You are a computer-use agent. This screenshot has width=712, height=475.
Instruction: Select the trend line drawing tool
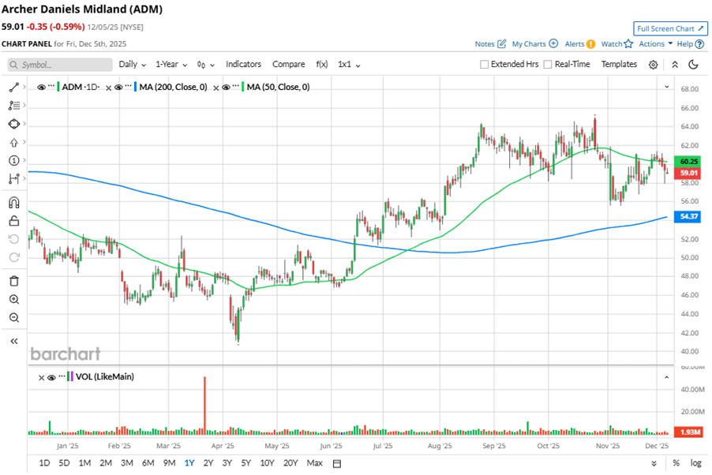[14, 88]
